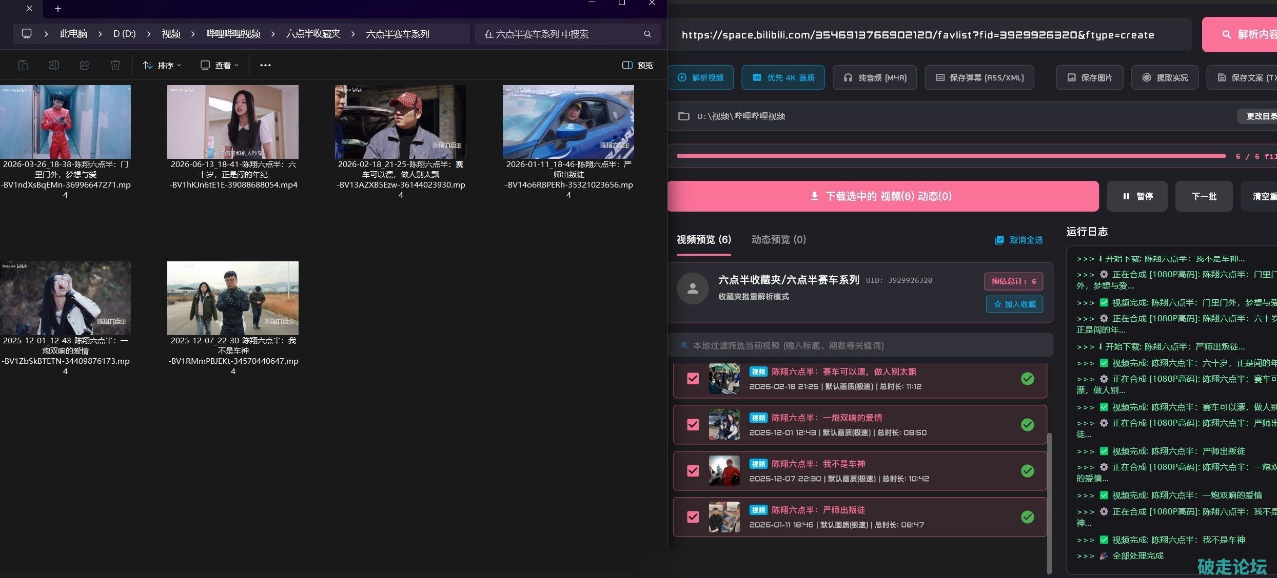Image resolution: width=1277 pixels, height=578 pixels.
Task: Select the 视频预览 (6) tab
Action: 704,239
